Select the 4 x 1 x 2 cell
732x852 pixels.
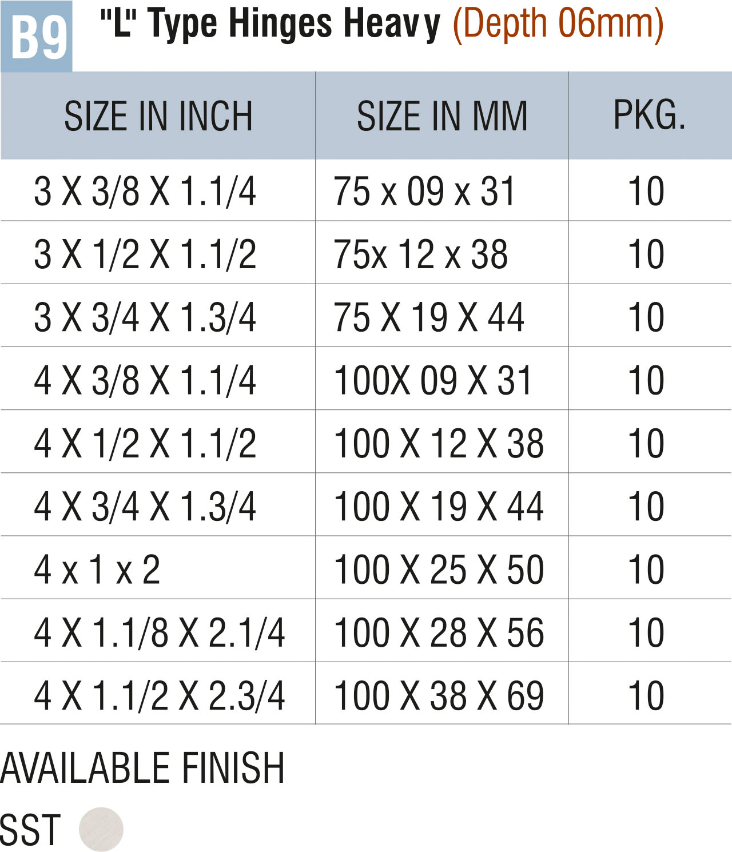(97, 569)
